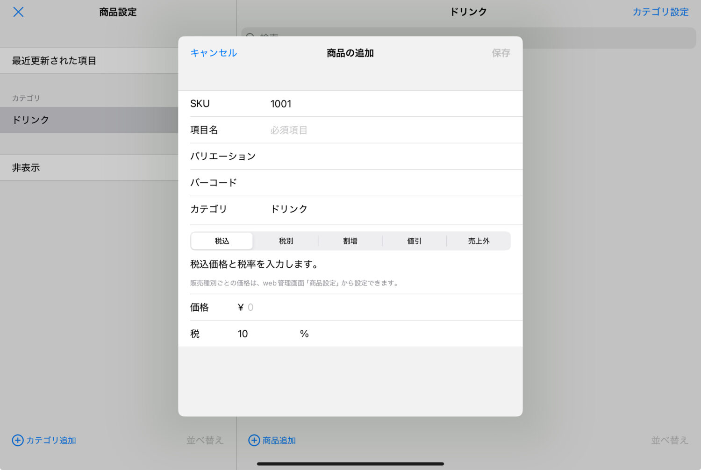Screen dimensions: 701x470
Task: Click the home indicator bar at bottom
Action: tap(350, 464)
